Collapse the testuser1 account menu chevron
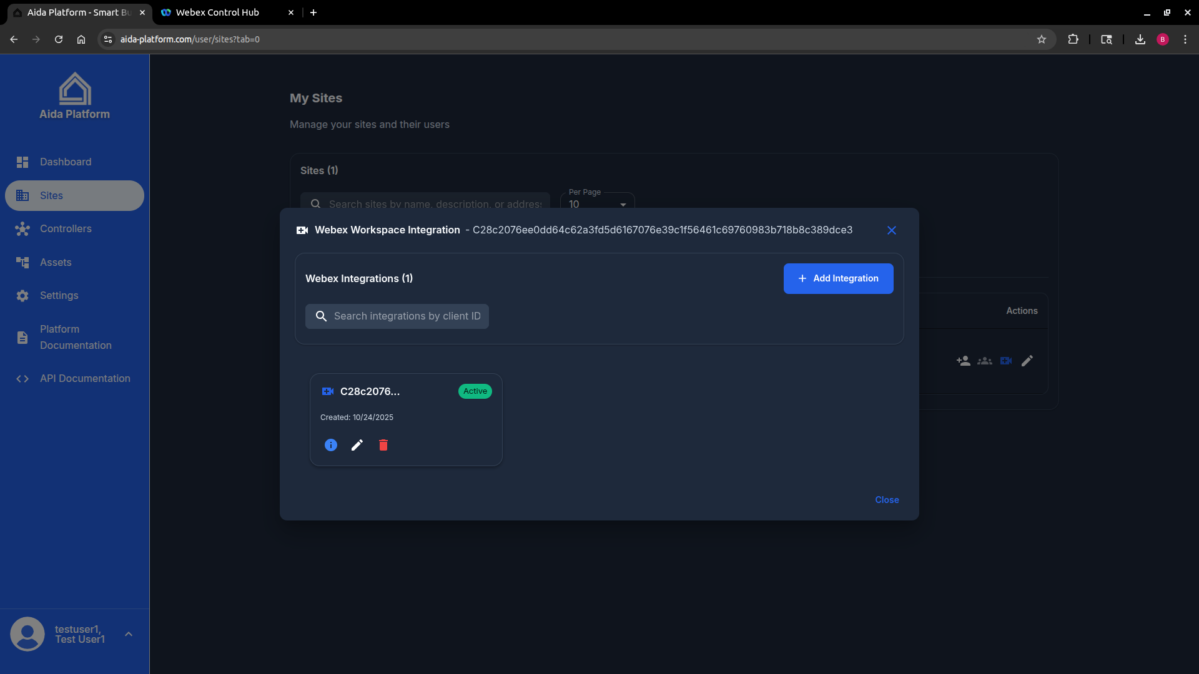 129,633
